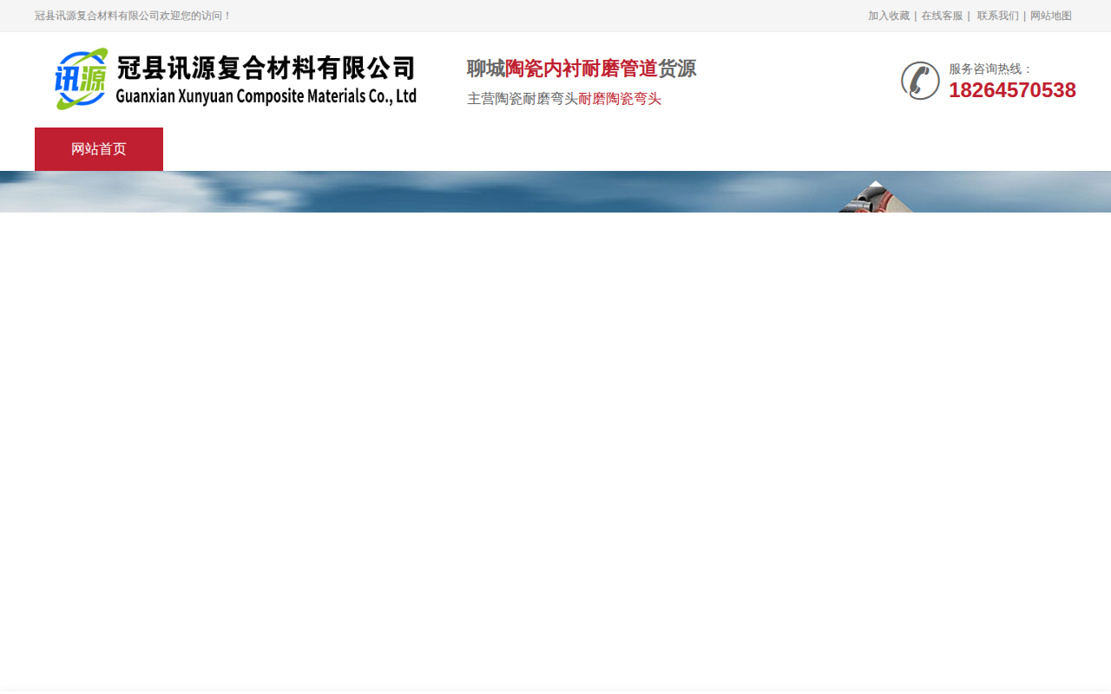This screenshot has width=1111, height=694.
Task: Click the blue banner image
Action: click(x=555, y=192)
